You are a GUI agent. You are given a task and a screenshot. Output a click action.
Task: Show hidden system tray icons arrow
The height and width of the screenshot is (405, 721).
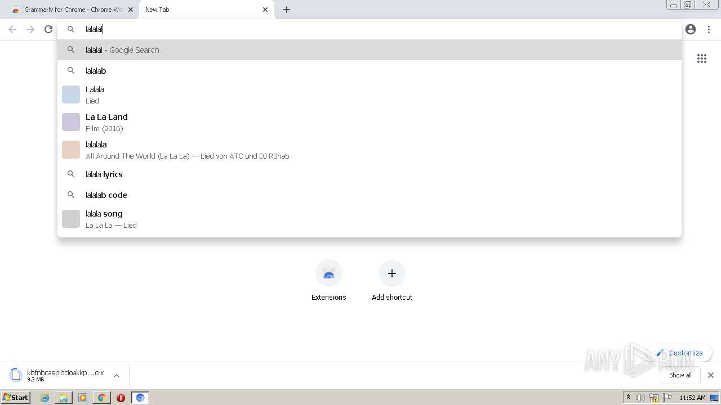pyautogui.click(x=628, y=398)
